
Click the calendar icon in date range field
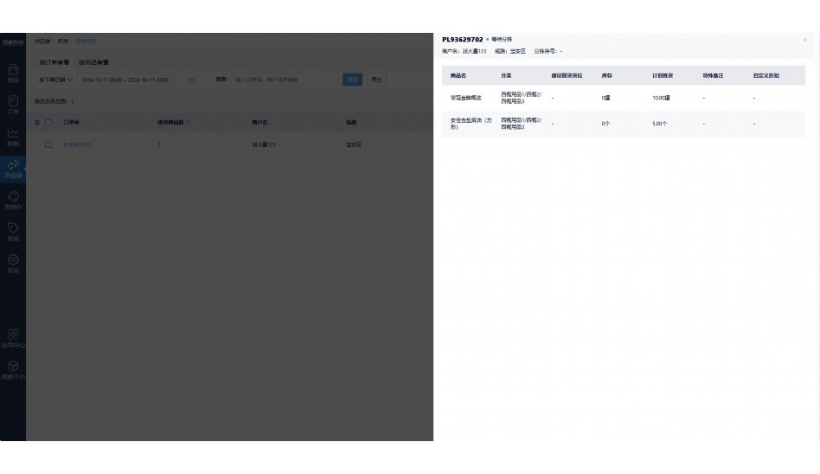(192, 80)
